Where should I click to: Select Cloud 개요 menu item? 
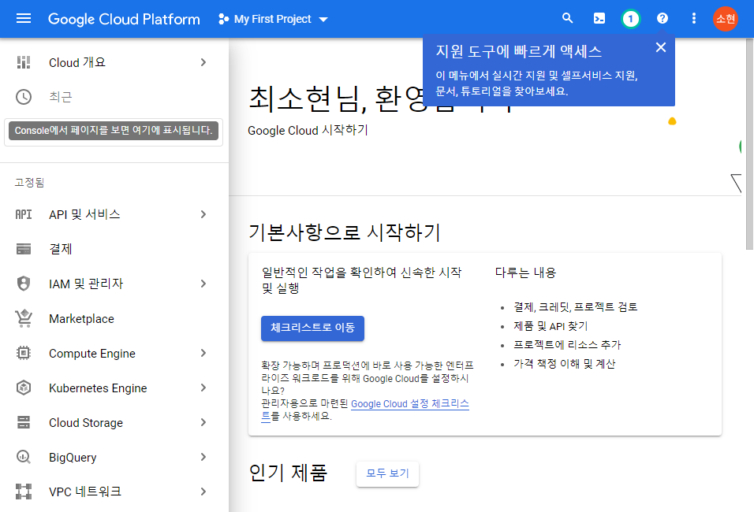point(114,62)
